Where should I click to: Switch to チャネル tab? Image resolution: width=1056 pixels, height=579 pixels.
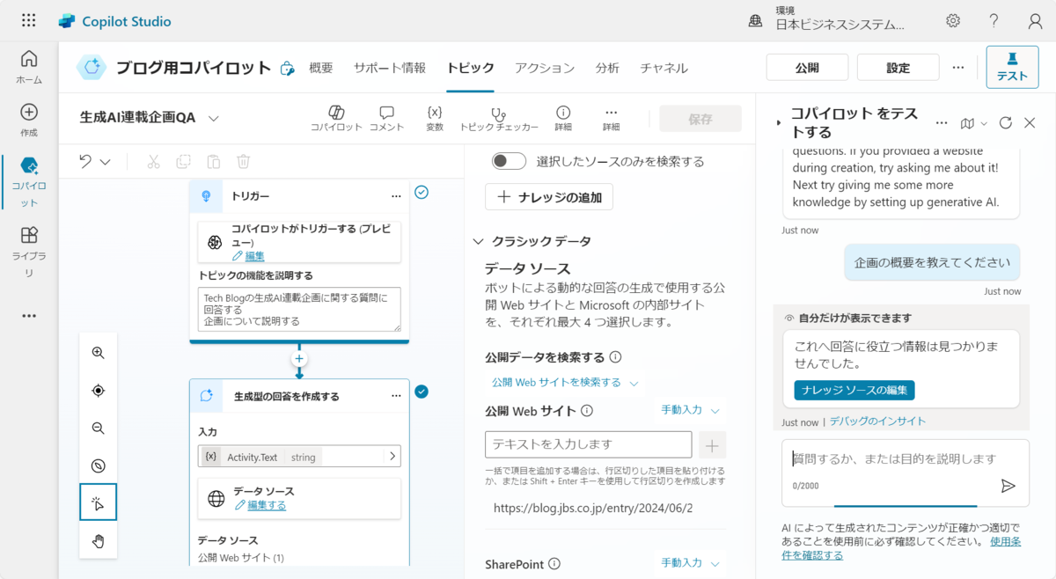point(664,68)
